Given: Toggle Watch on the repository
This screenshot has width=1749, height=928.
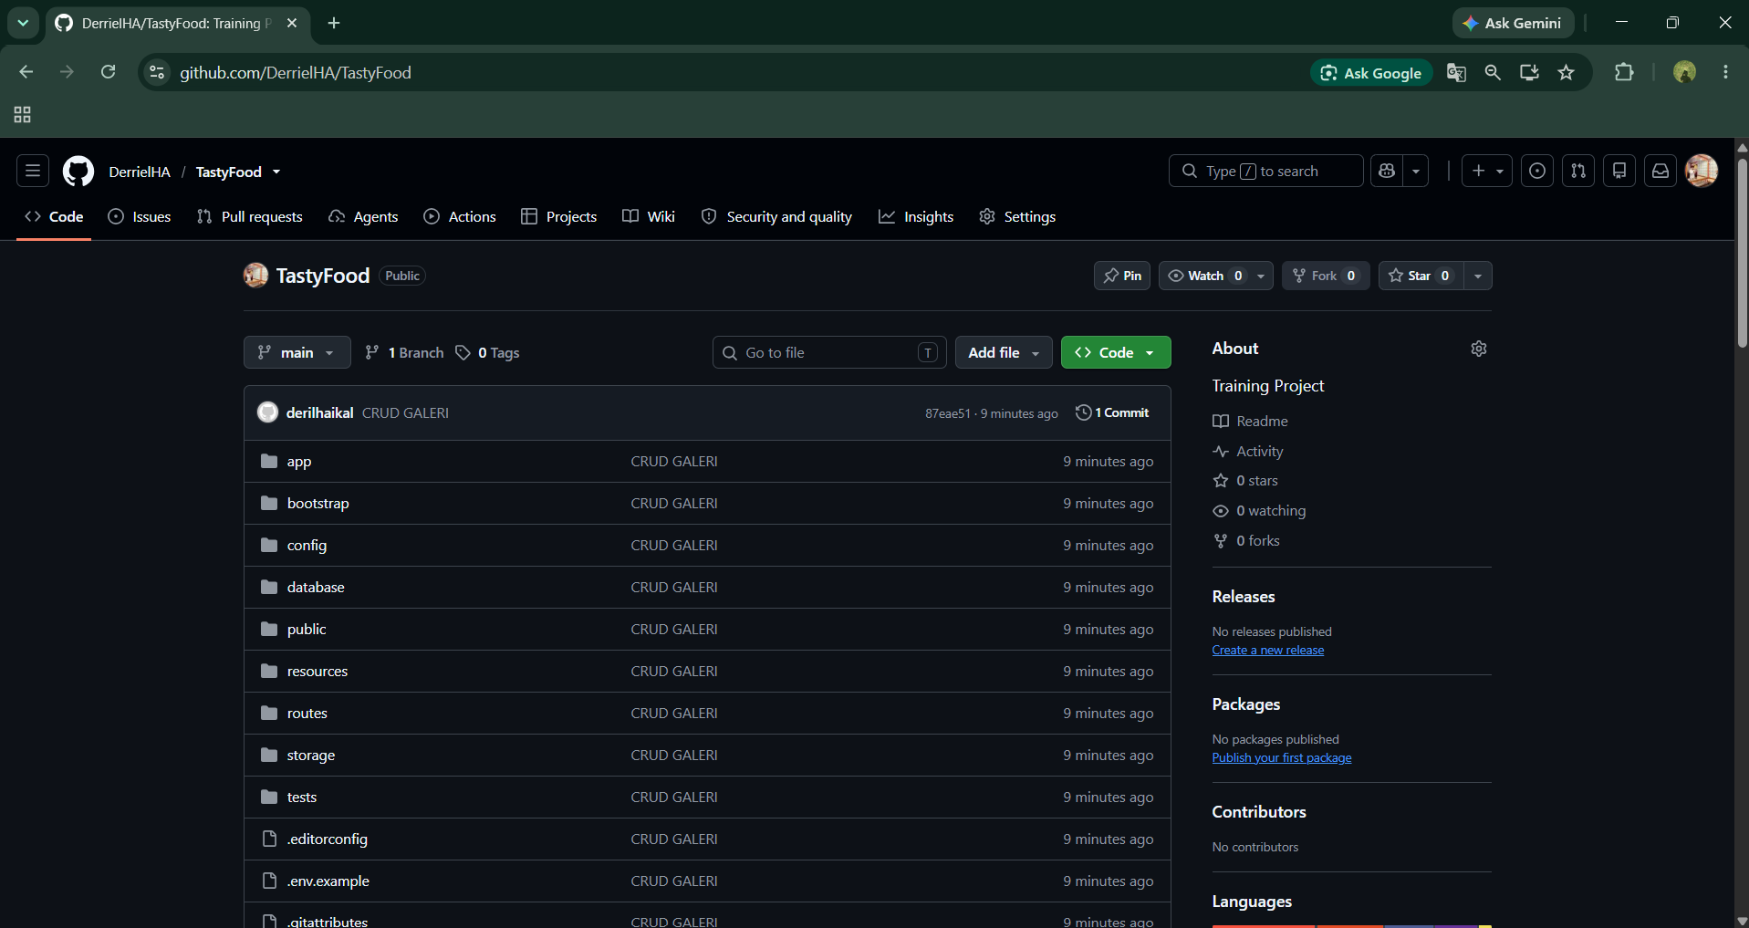Looking at the screenshot, I should [1205, 276].
